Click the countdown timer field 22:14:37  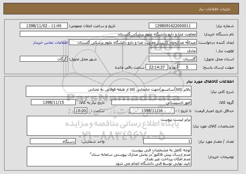[x=157, y=67]
